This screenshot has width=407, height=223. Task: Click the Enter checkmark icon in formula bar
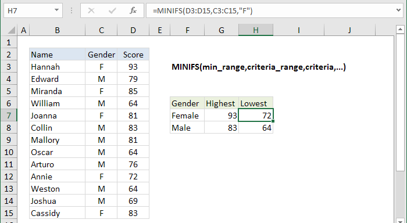[112, 10]
